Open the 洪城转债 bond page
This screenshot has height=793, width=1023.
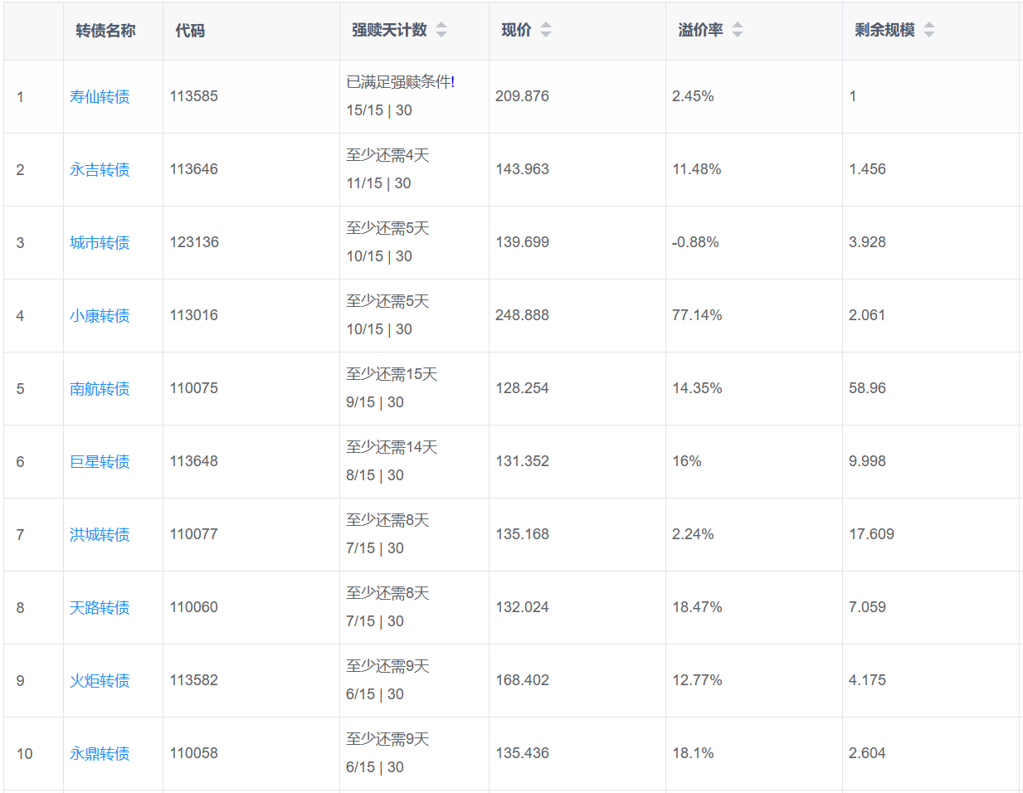[100, 535]
